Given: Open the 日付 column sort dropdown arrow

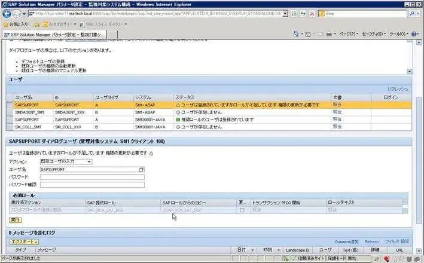Looking at the screenshot, I should pyautogui.click(x=252, y=250).
